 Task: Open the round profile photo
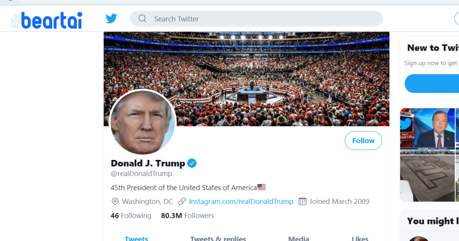[143, 123]
